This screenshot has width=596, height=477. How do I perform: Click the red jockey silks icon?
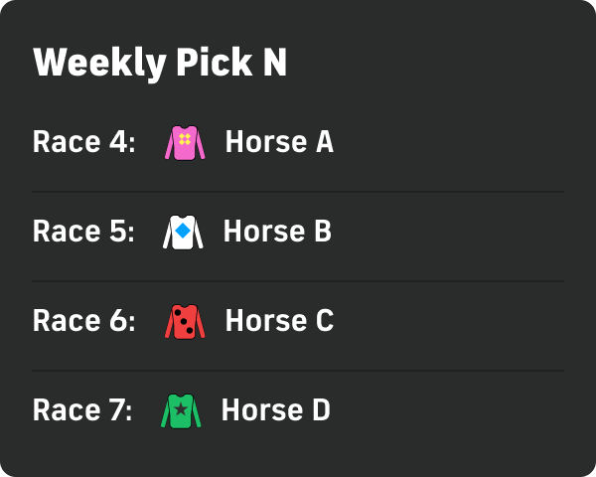coord(184,322)
